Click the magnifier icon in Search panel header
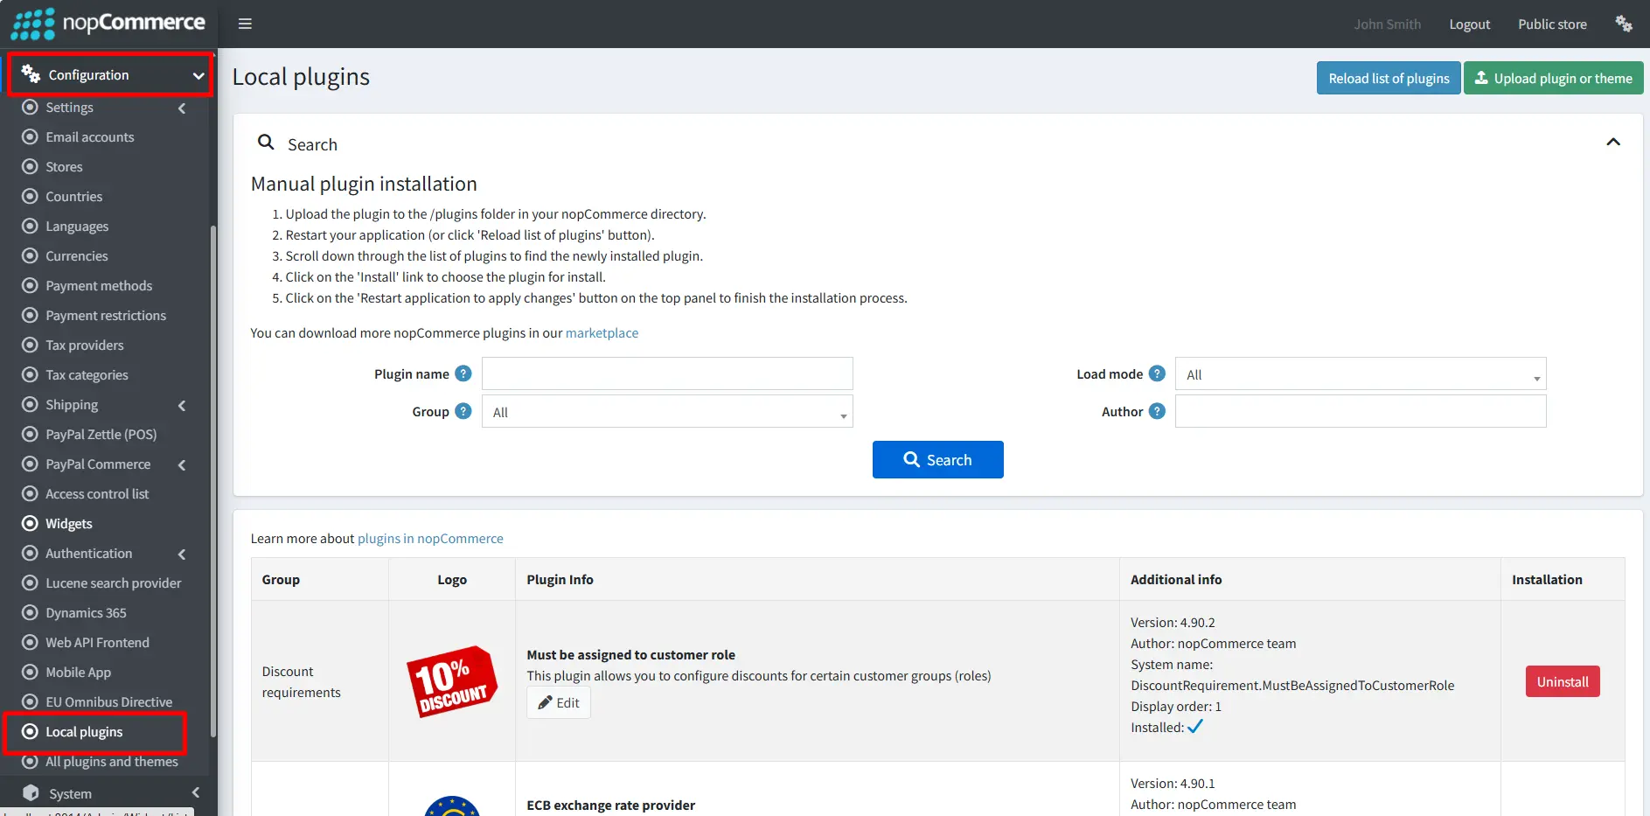This screenshot has width=1650, height=816. [266, 142]
